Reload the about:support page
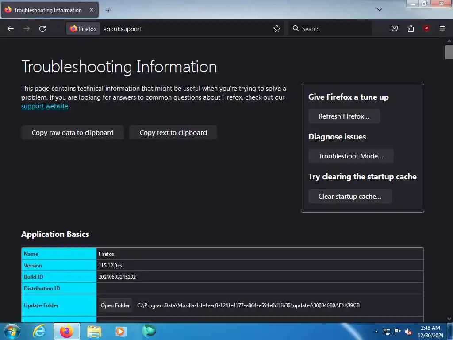This screenshot has width=453, height=340. point(42,29)
